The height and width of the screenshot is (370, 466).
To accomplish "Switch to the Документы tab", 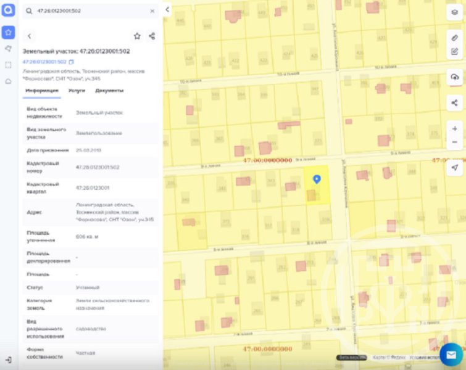I will (109, 91).
